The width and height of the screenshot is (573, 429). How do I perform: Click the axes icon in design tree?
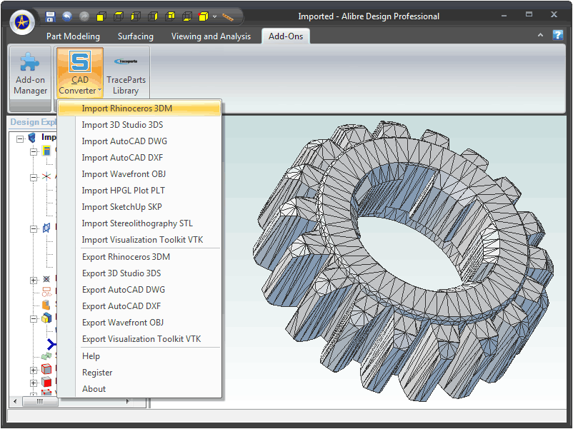coord(46,177)
